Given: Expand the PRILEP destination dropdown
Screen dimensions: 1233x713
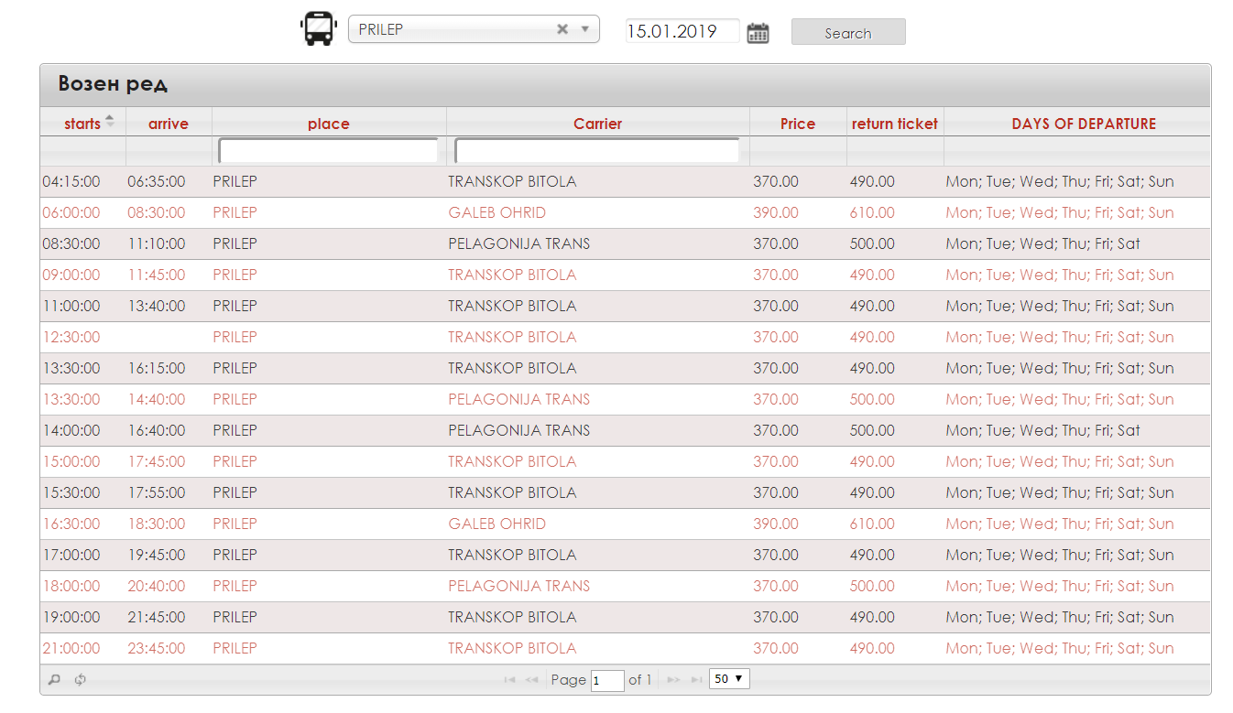Looking at the screenshot, I should tap(585, 29).
